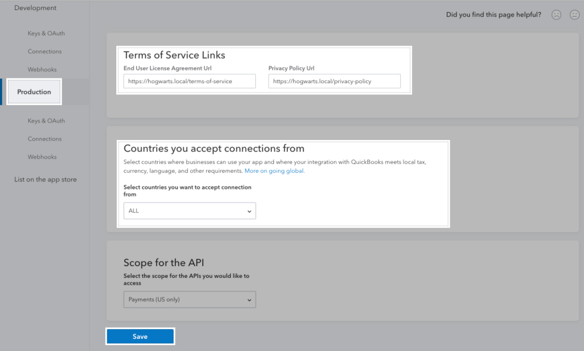Click the Development section header

tap(36, 7)
